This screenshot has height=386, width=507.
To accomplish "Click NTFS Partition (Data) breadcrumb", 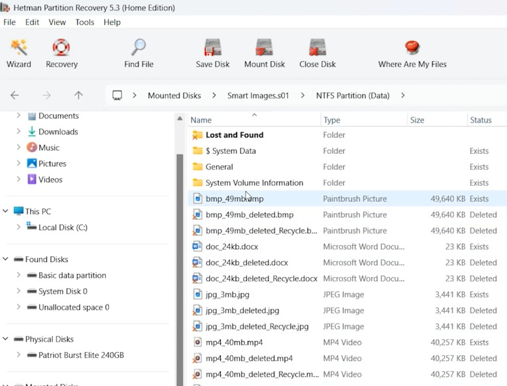I will point(353,96).
